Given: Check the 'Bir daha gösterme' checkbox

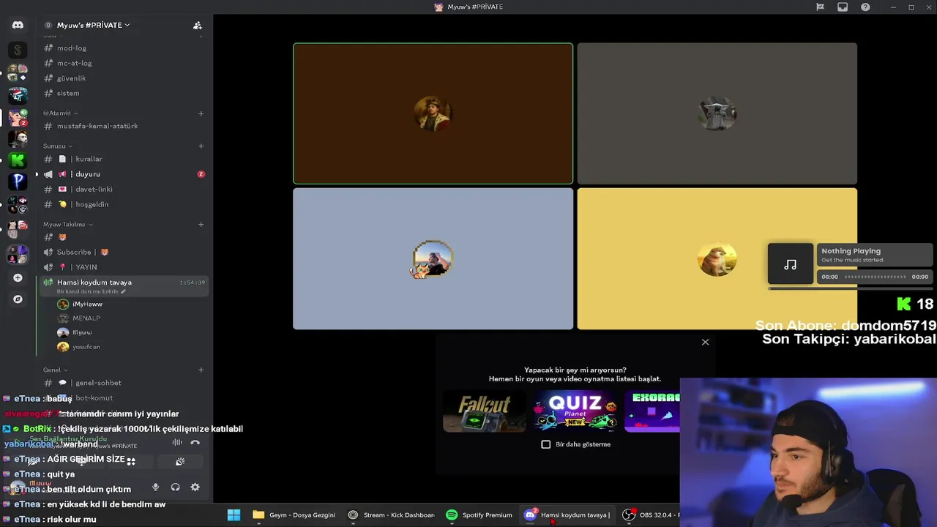Looking at the screenshot, I should 545,444.
